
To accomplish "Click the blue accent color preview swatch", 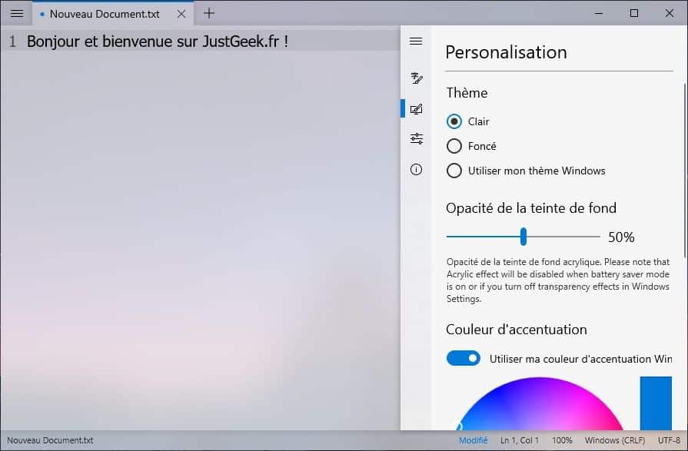I will click(x=656, y=403).
